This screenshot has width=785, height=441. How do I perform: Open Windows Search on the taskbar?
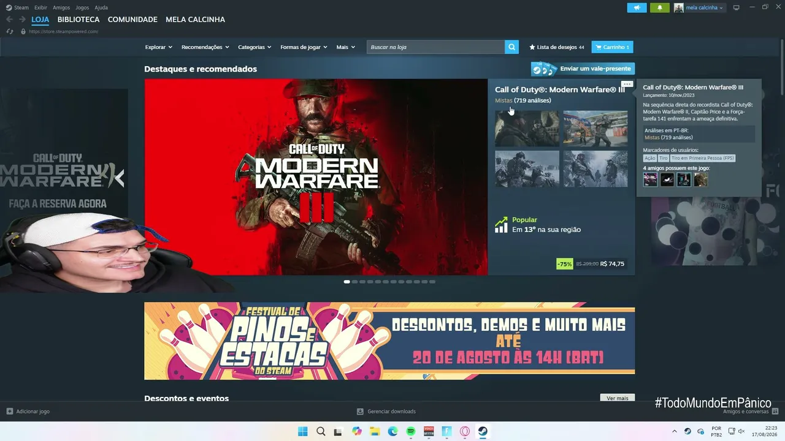321,431
